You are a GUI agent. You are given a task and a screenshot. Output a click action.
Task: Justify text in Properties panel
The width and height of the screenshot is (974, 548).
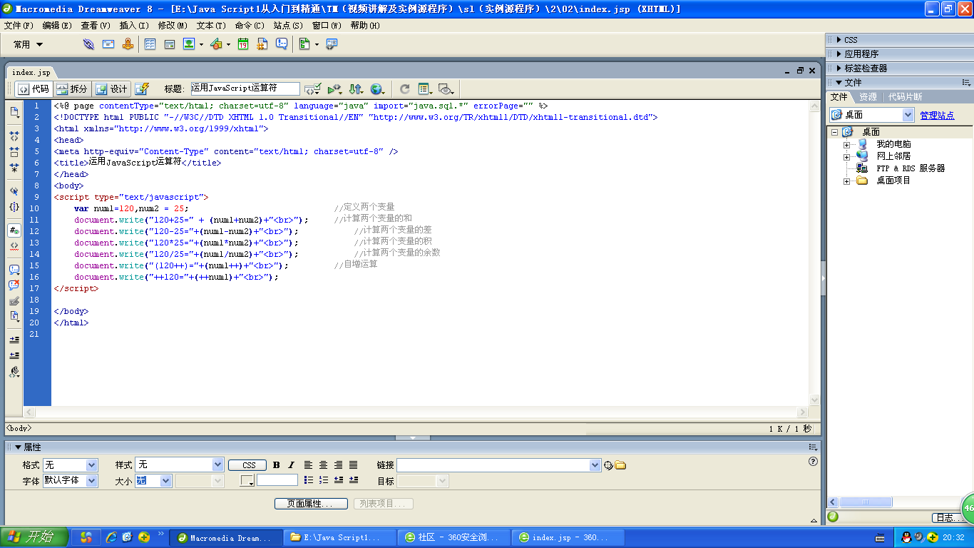click(353, 465)
